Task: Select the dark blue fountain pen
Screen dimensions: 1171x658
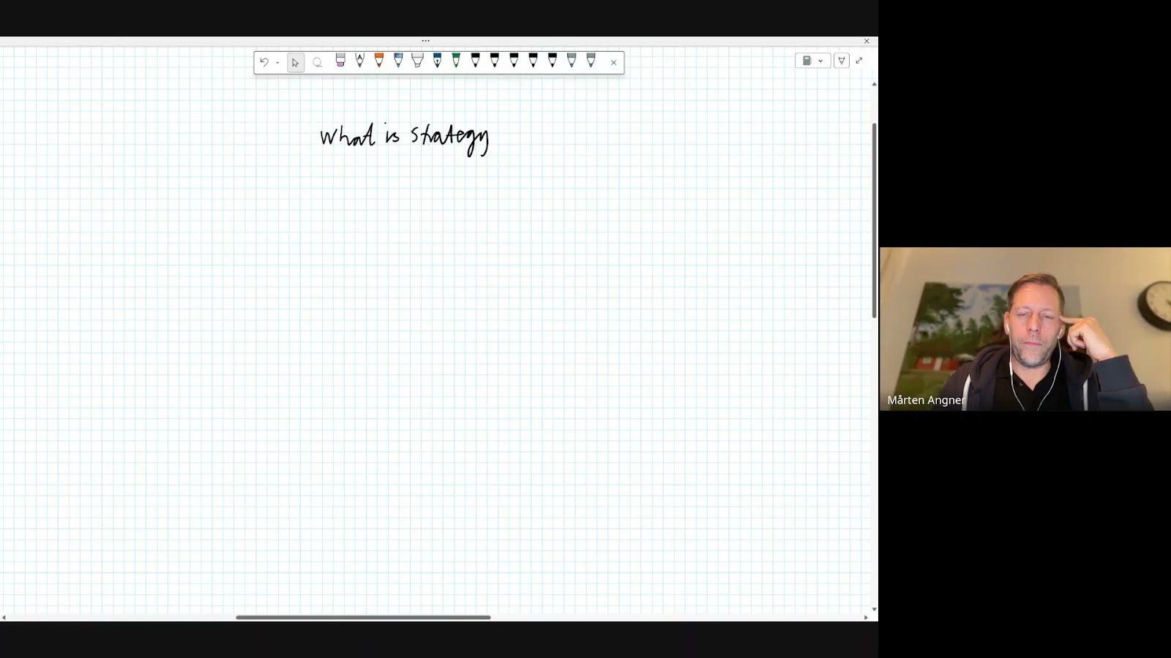Action: coord(437,62)
